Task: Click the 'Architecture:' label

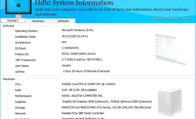Action: coord(23,43)
